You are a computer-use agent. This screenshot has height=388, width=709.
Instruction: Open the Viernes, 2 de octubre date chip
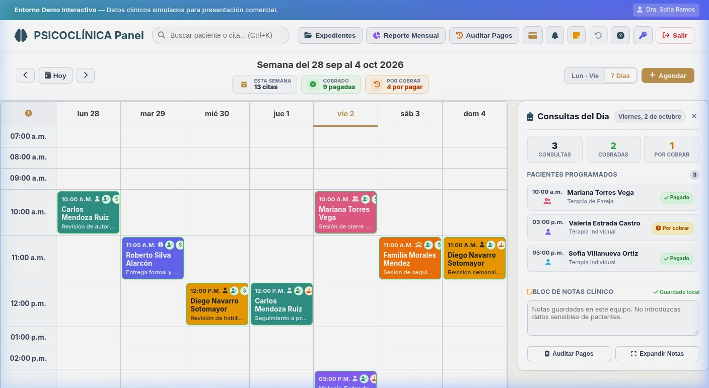[650, 117]
